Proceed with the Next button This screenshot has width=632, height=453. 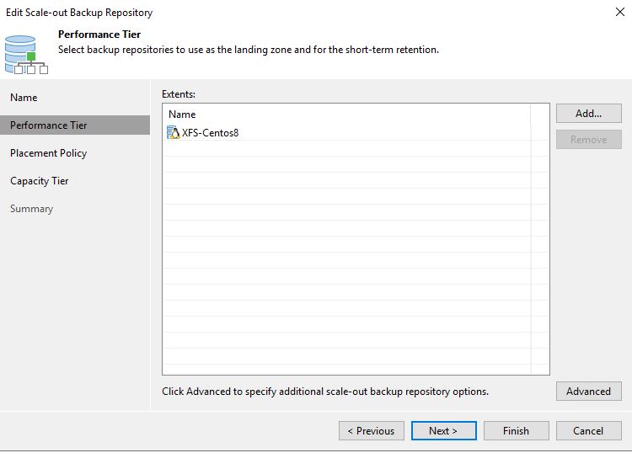tap(443, 431)
